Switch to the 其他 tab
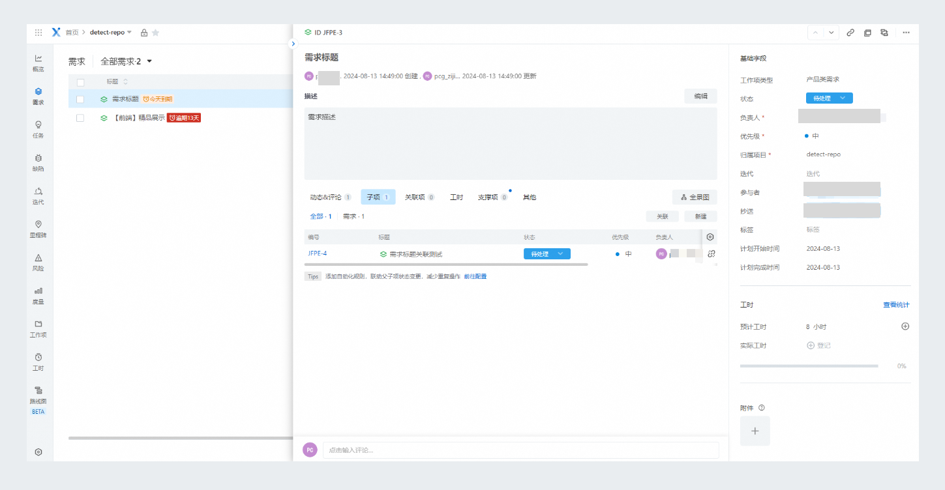The width and height of the screenshot is (945, 490). tap(530, 197)
